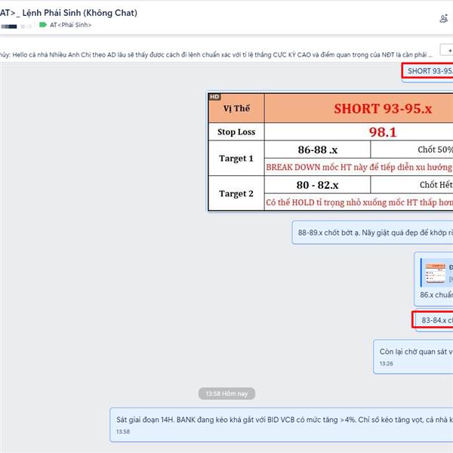
Task: Click the Sát giai đoạn 14H message
Action: coord(284,419)
